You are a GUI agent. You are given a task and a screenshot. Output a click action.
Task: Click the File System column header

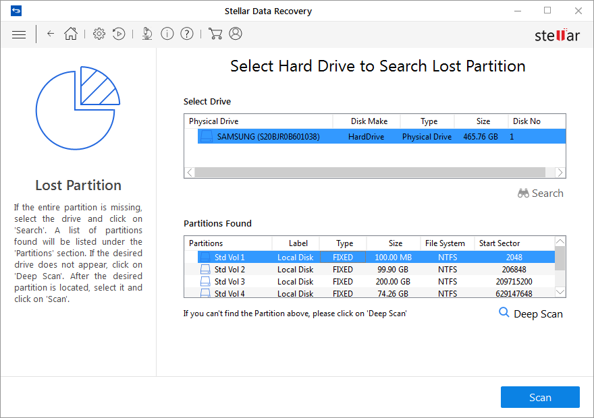[x=445, y=243]
